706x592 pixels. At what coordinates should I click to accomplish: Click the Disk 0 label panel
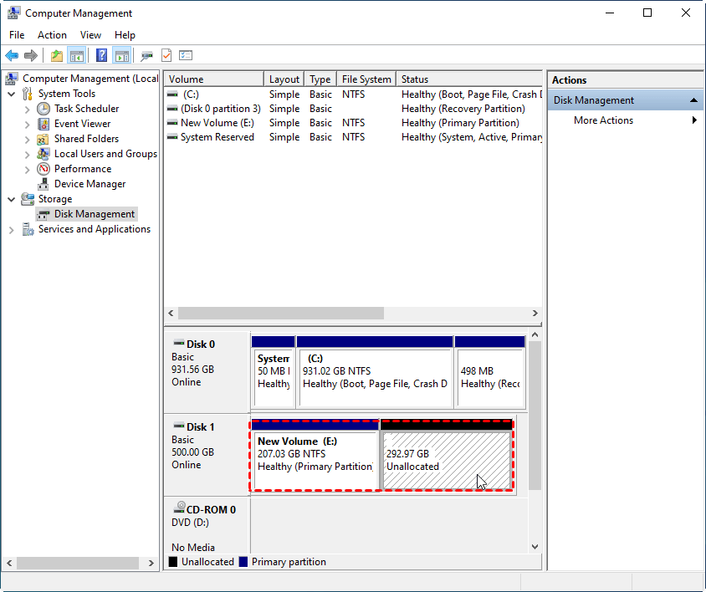[x=207, y=372]
